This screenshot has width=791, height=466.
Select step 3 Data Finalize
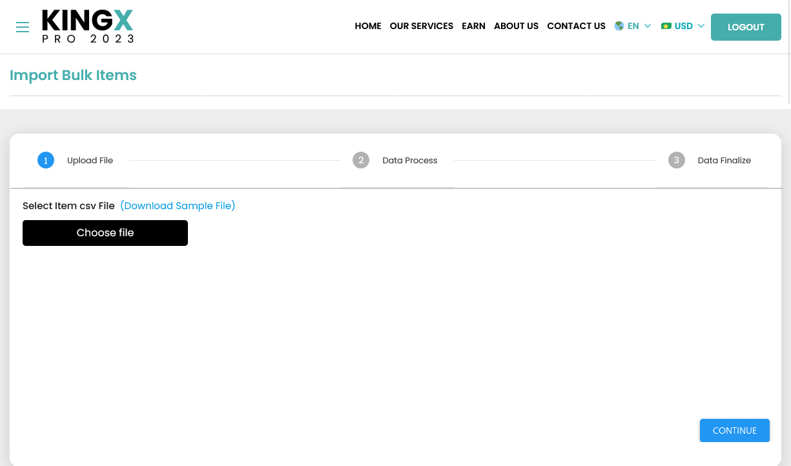(711, 160)
